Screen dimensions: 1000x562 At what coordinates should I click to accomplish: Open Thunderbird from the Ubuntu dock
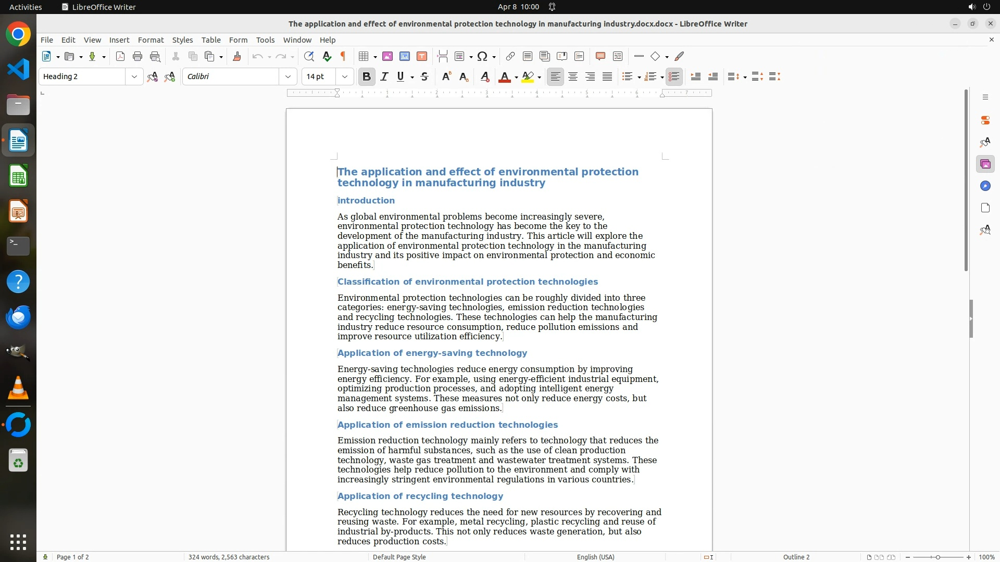click(18, 317)
